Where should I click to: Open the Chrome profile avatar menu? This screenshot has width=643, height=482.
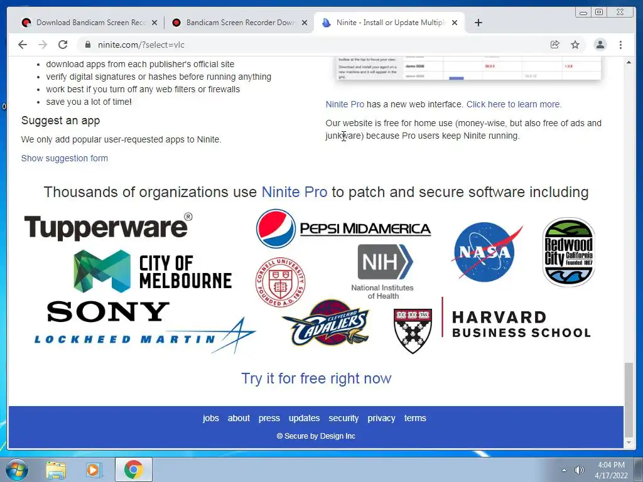point(600,45)
